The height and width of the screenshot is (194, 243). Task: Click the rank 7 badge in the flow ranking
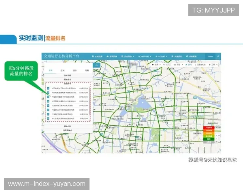48,114
